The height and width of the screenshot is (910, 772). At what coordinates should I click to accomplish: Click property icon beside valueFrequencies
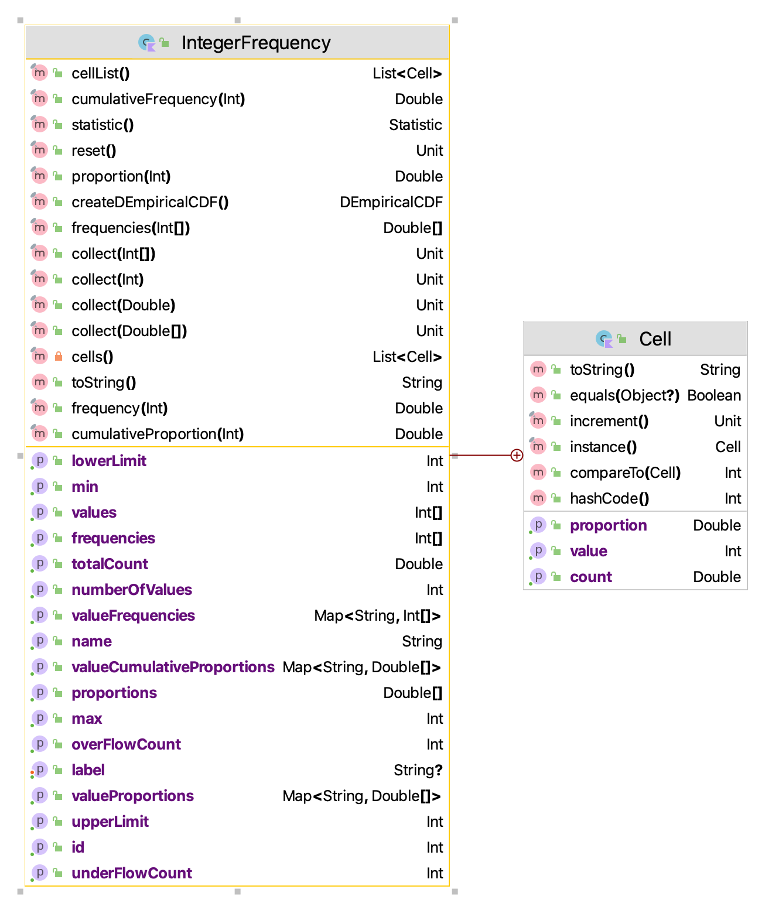(x=39, y=615)
